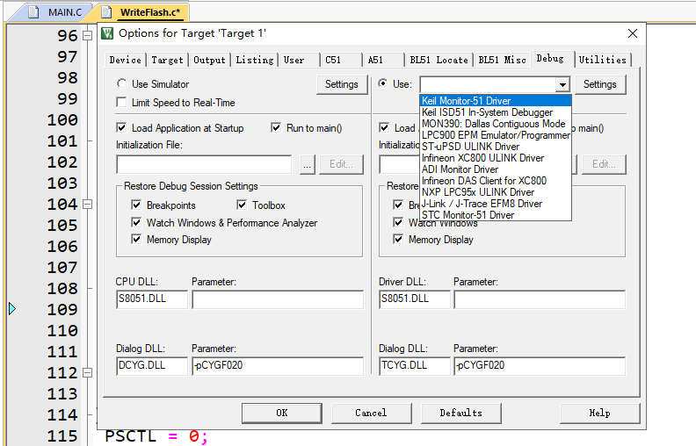Toggle driver-side Load Application checkbox
The height and width of the screenshot is (446, 696).
[x=384, y=127]
